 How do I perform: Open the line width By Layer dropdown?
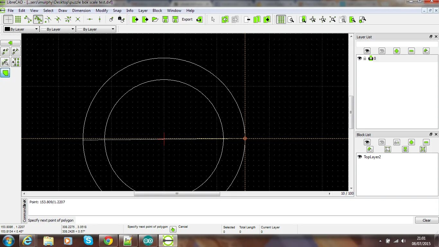click(x=58, y=29)
